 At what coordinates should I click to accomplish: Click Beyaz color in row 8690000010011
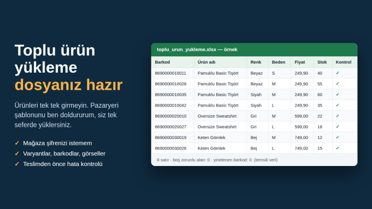click(x=257, y=73)
